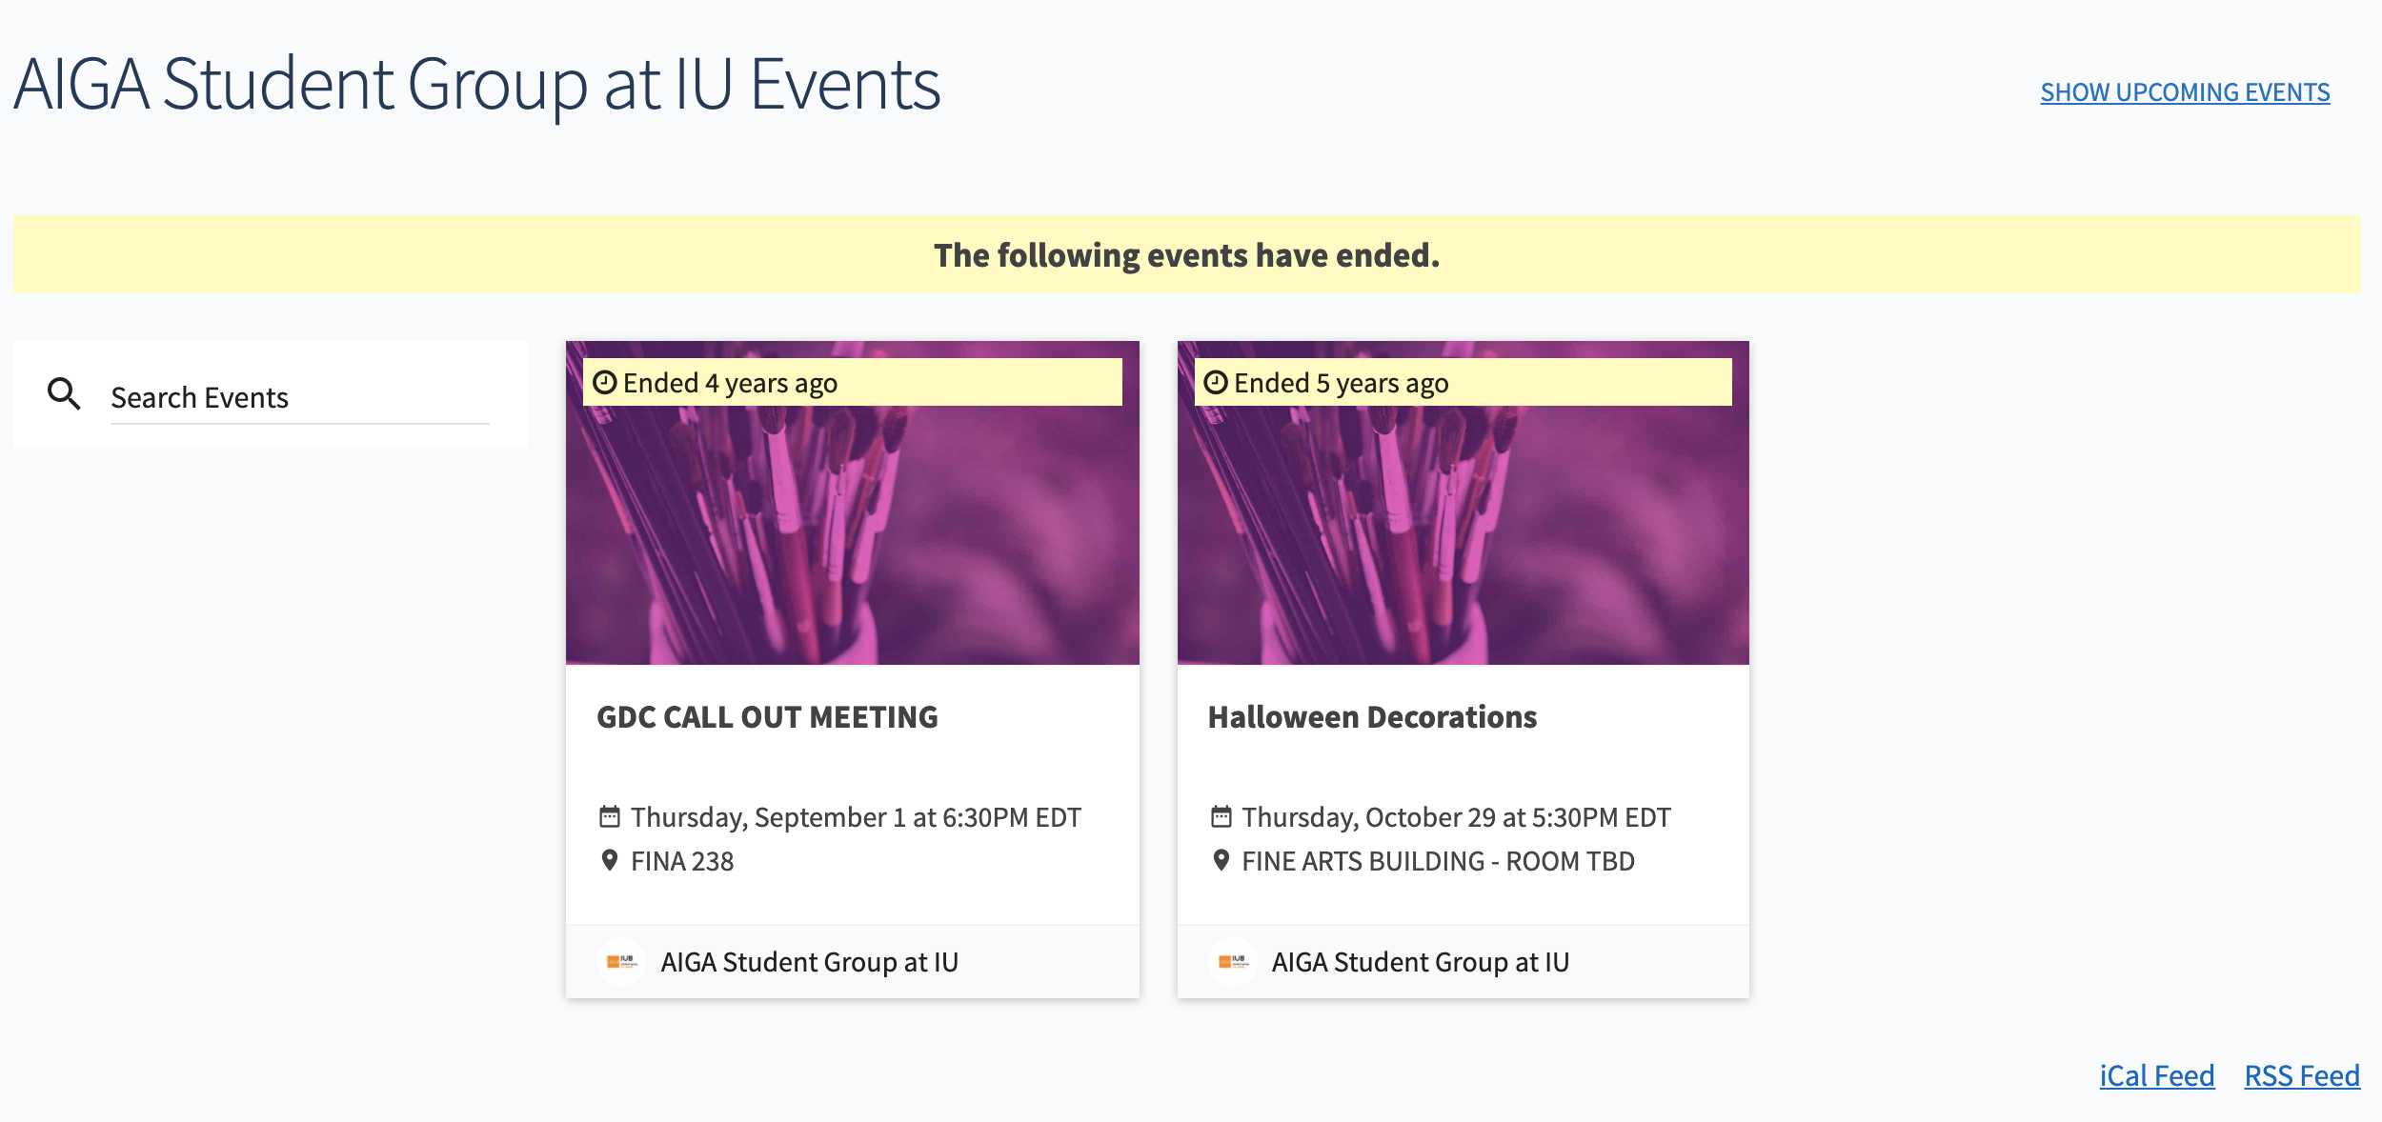Open the RSS Feed link
The width and height of the screenshot is (2382, 1122).
tap(2302, 1075)
